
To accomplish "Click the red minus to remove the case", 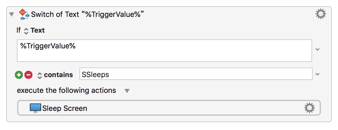I will (28, 75).
